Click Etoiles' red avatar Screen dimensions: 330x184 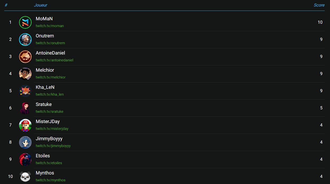click(25, 159)
